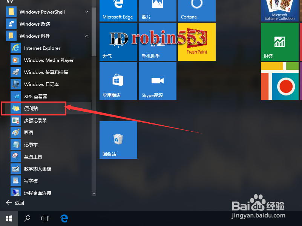
Task: Click the Windows Start button on taskbar
Action: point(9,218)
